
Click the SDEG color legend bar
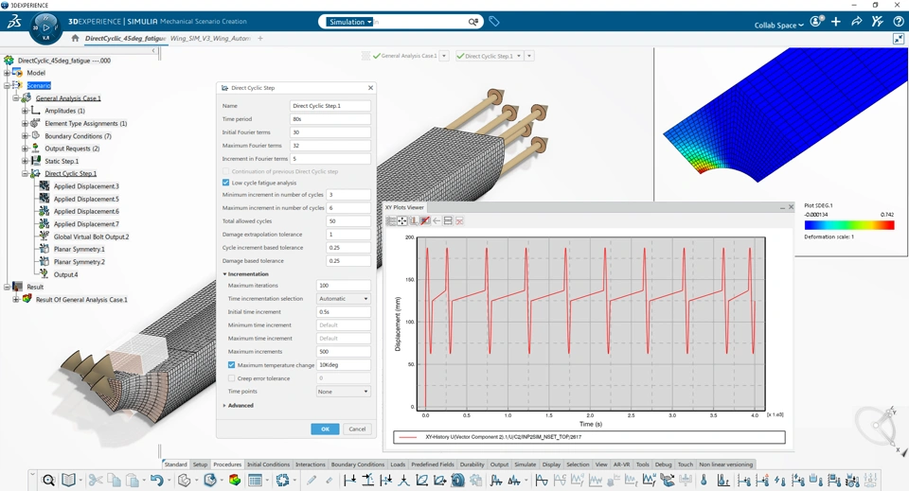pos(849,225)
